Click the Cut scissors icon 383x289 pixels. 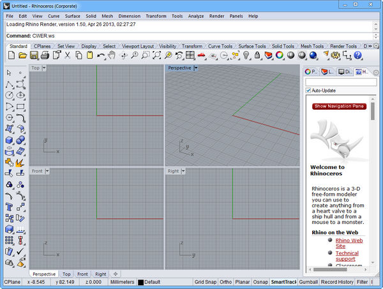67,56
